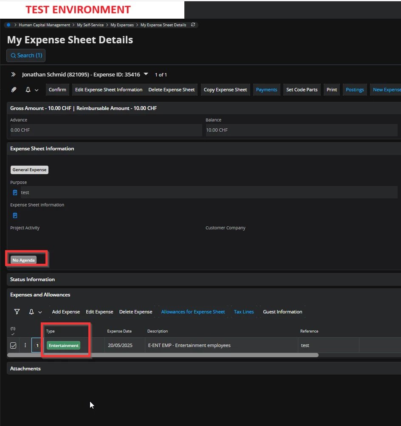Collapse the Expense Sheet Information section header
The width and height of the screenshot is (401, 426).
tap(204, 149)
